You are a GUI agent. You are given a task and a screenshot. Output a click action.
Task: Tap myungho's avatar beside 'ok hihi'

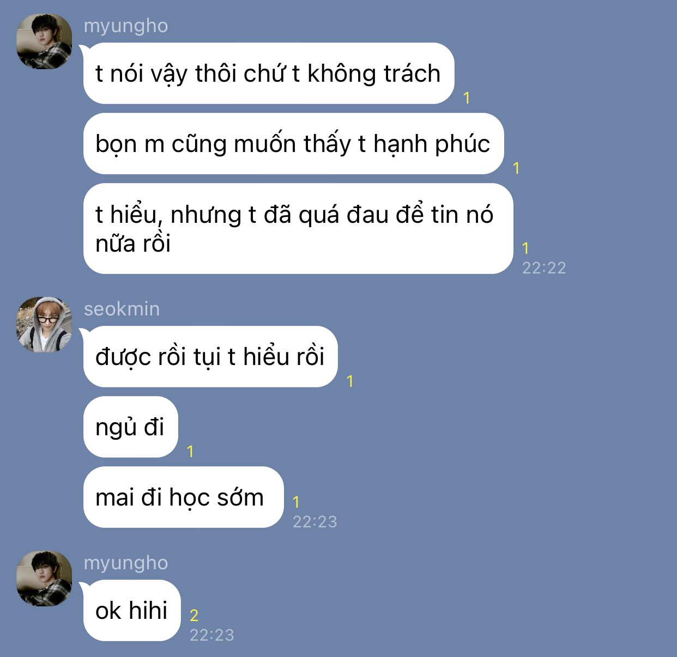point(44,578)
